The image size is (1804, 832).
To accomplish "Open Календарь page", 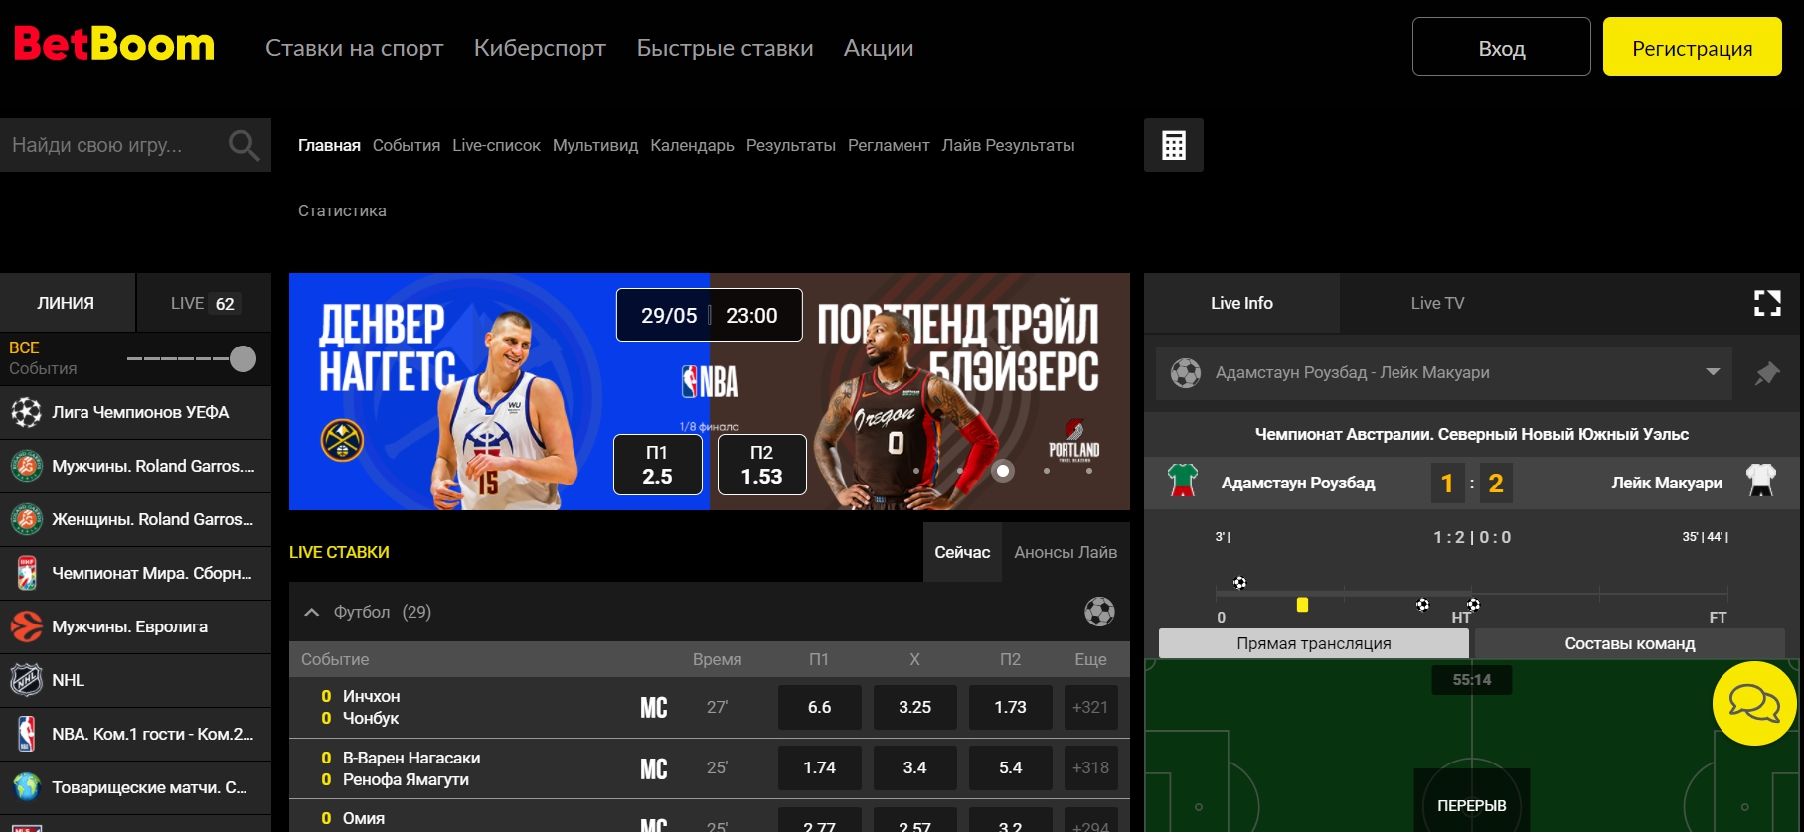I will click(692, 145).
